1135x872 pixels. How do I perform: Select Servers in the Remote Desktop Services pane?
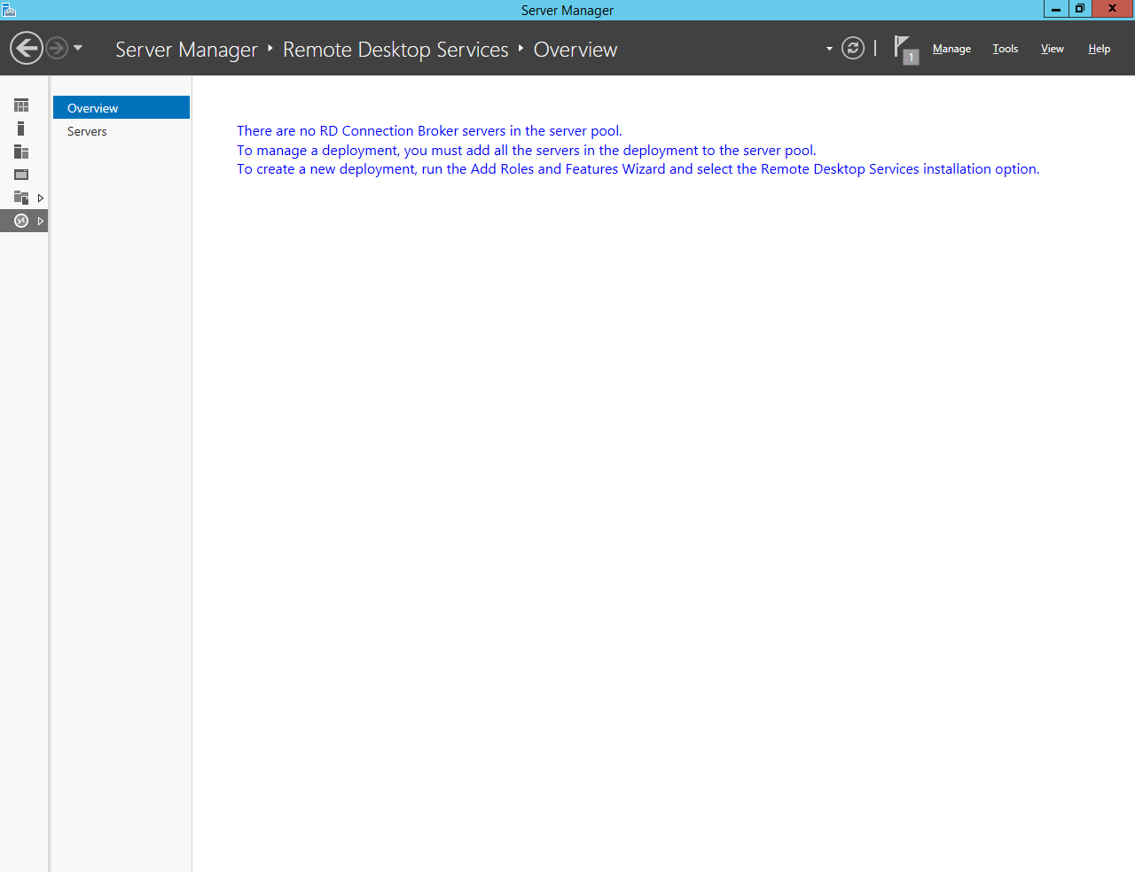coord(87,131)
